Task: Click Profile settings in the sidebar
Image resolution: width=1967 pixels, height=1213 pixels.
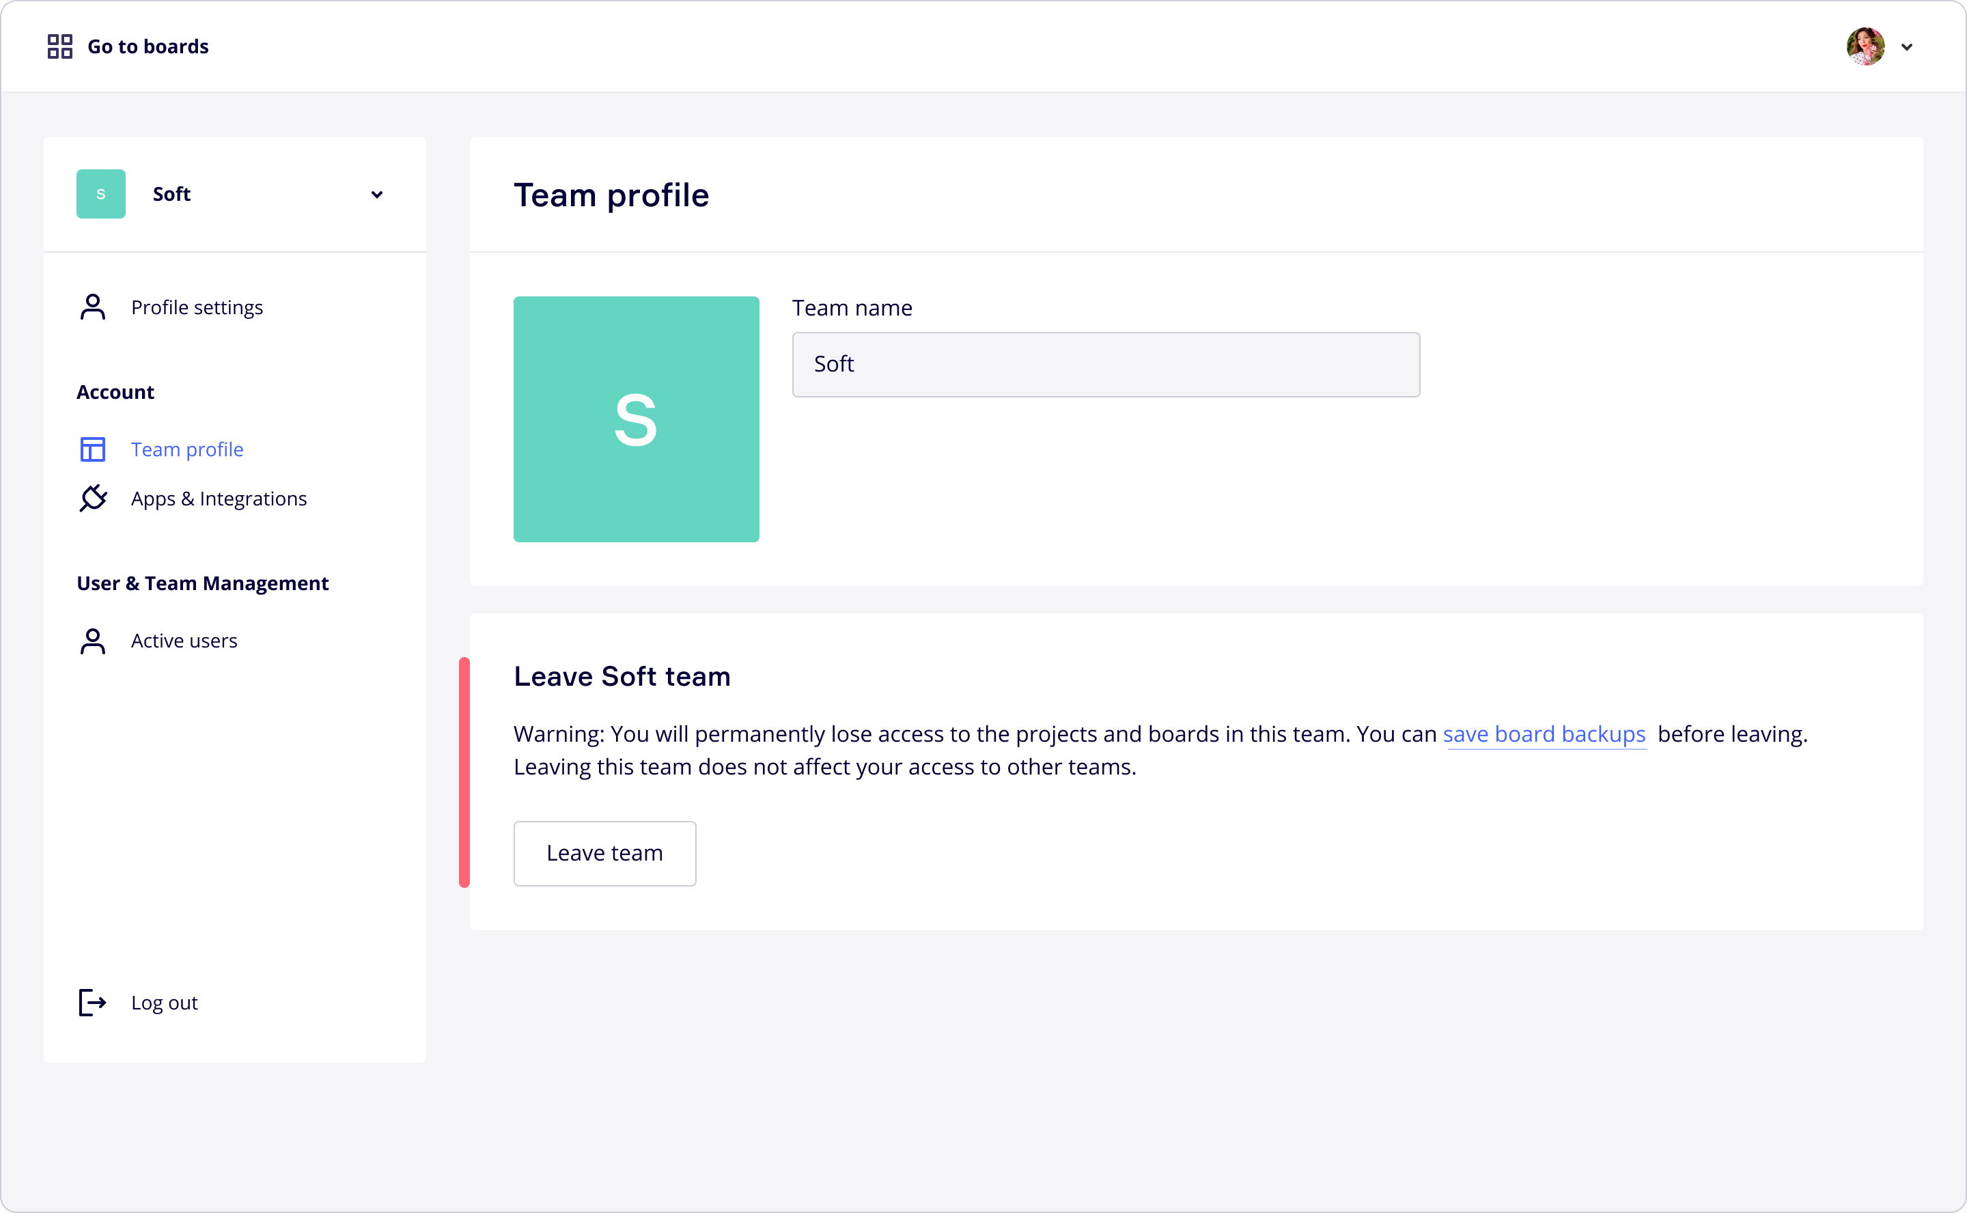Action: tap(197, 307)
